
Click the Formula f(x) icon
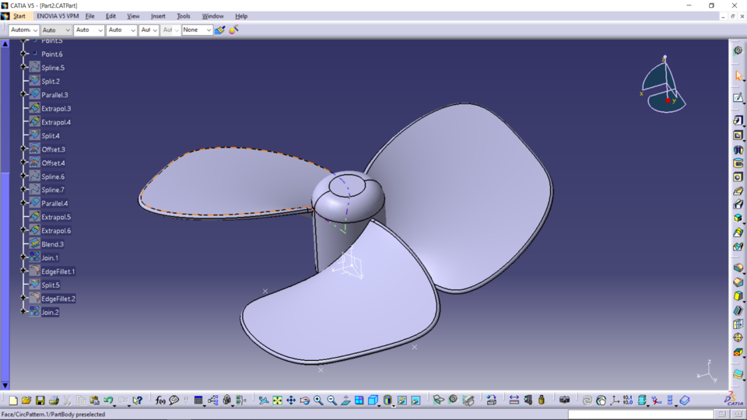pyautogui.click(x=160, y=401)
